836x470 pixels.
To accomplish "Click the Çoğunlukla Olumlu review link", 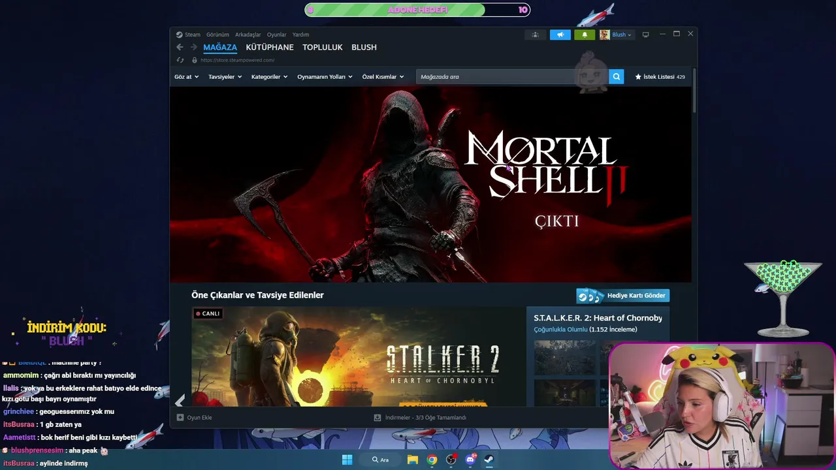I will 560,330.
